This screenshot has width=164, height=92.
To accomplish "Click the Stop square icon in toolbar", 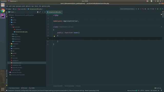I will tap(145, 9).
